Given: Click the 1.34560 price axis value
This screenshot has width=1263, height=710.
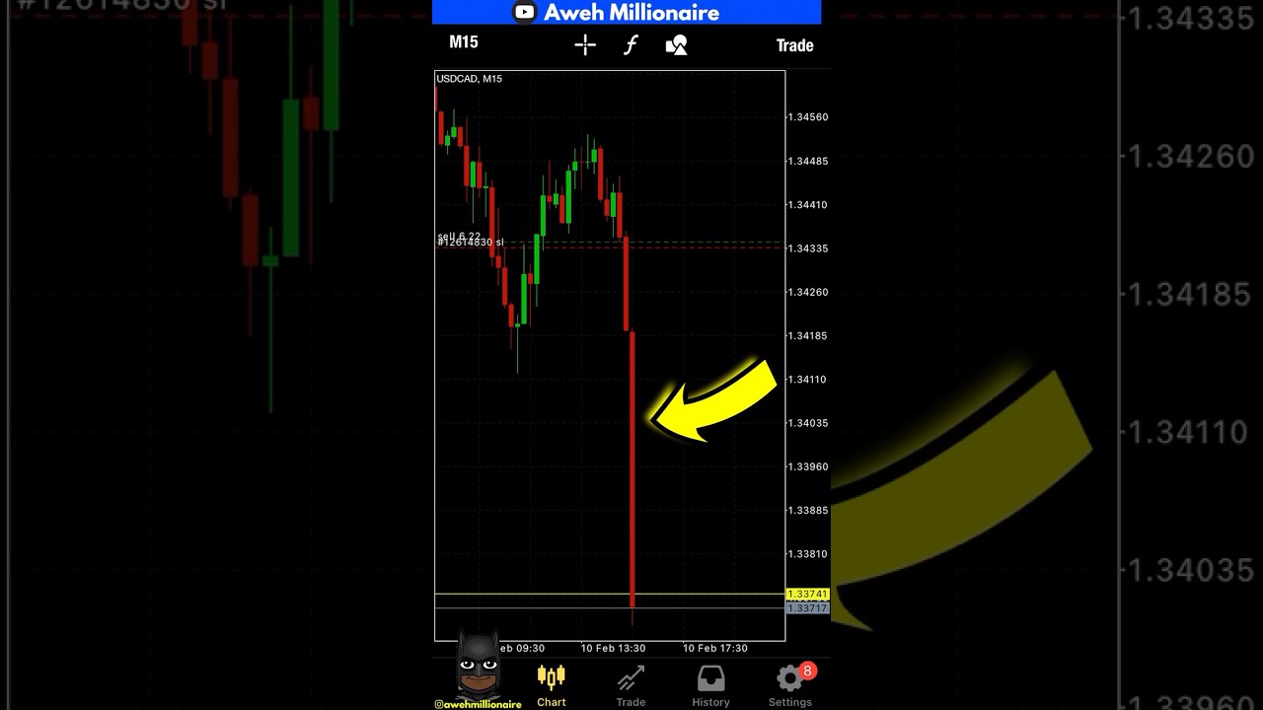Looking at the screenshot, I should 807,117.
